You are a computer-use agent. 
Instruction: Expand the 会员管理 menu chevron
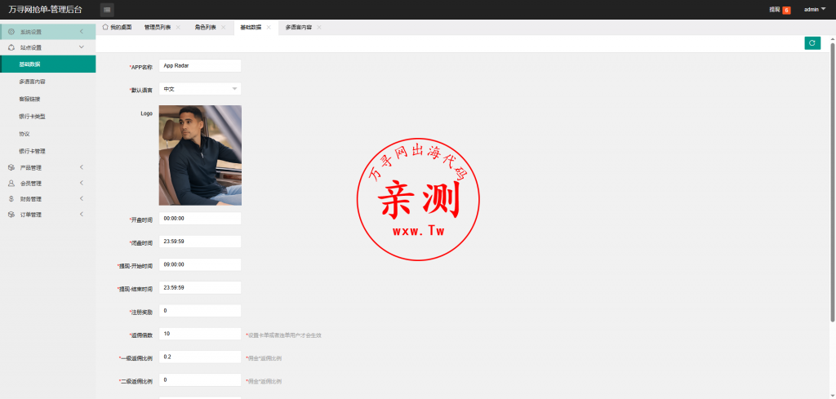82,184
